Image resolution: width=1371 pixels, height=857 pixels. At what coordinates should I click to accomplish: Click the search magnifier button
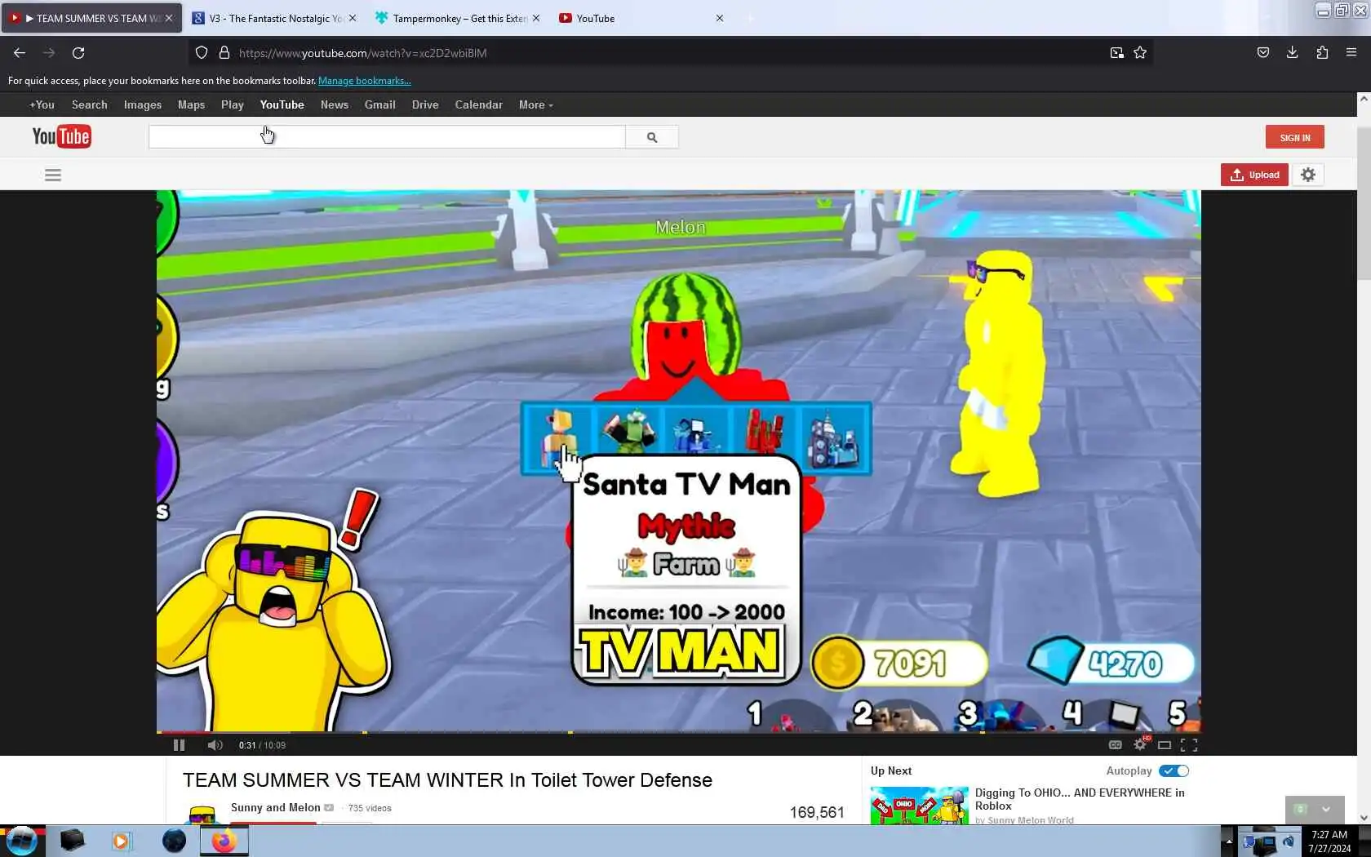[651, 137]
